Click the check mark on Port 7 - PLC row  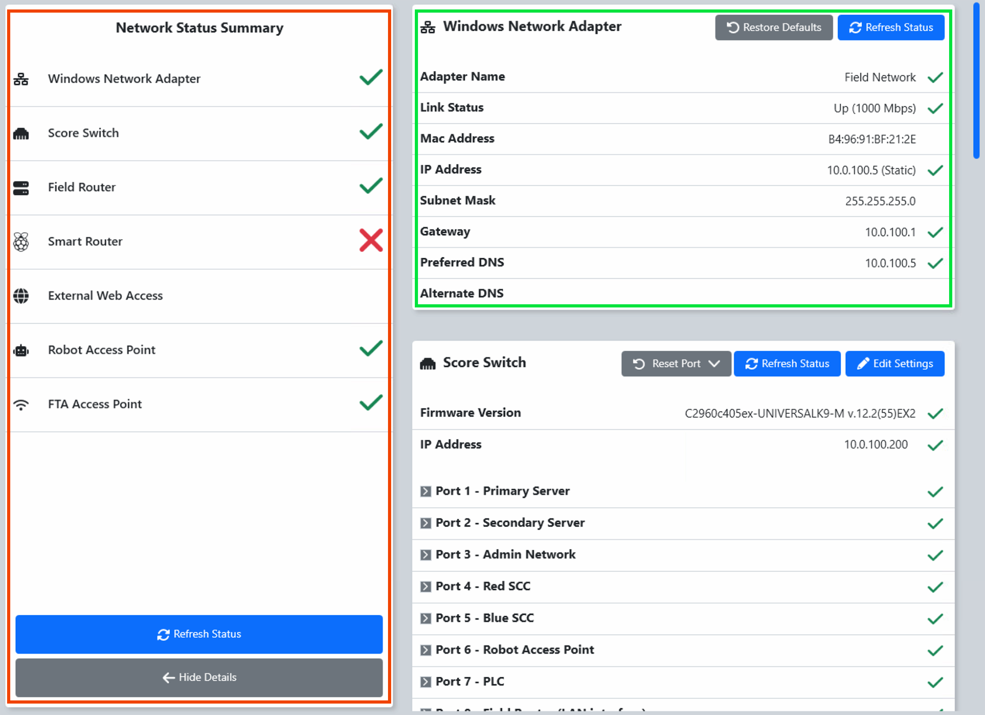935,682
